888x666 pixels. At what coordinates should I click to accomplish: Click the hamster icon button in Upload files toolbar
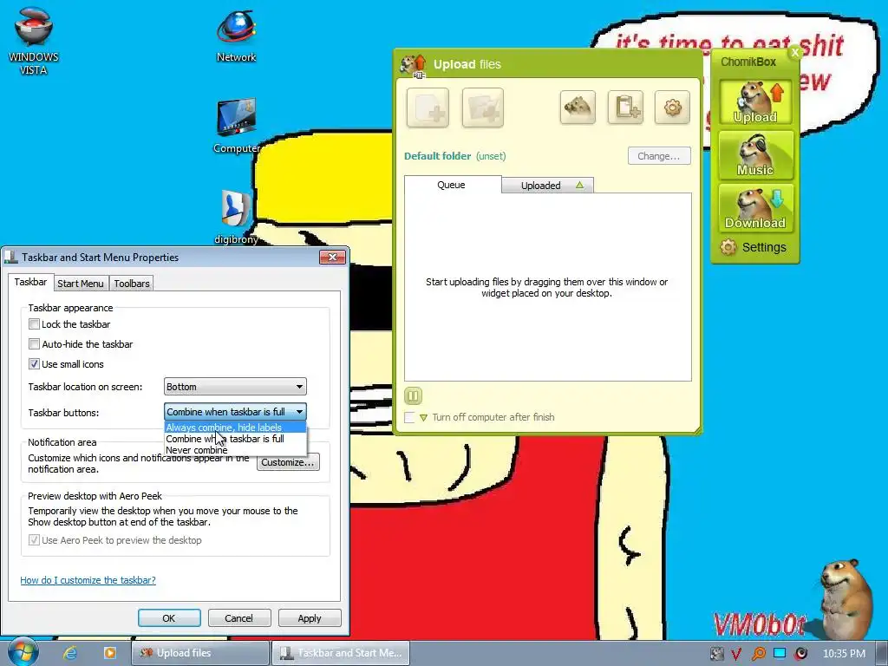578,107
